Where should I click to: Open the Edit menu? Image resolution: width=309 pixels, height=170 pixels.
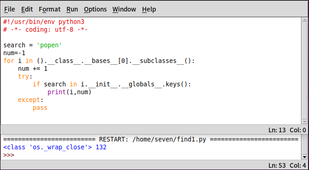pyautogui.click(x=27, y=9)
